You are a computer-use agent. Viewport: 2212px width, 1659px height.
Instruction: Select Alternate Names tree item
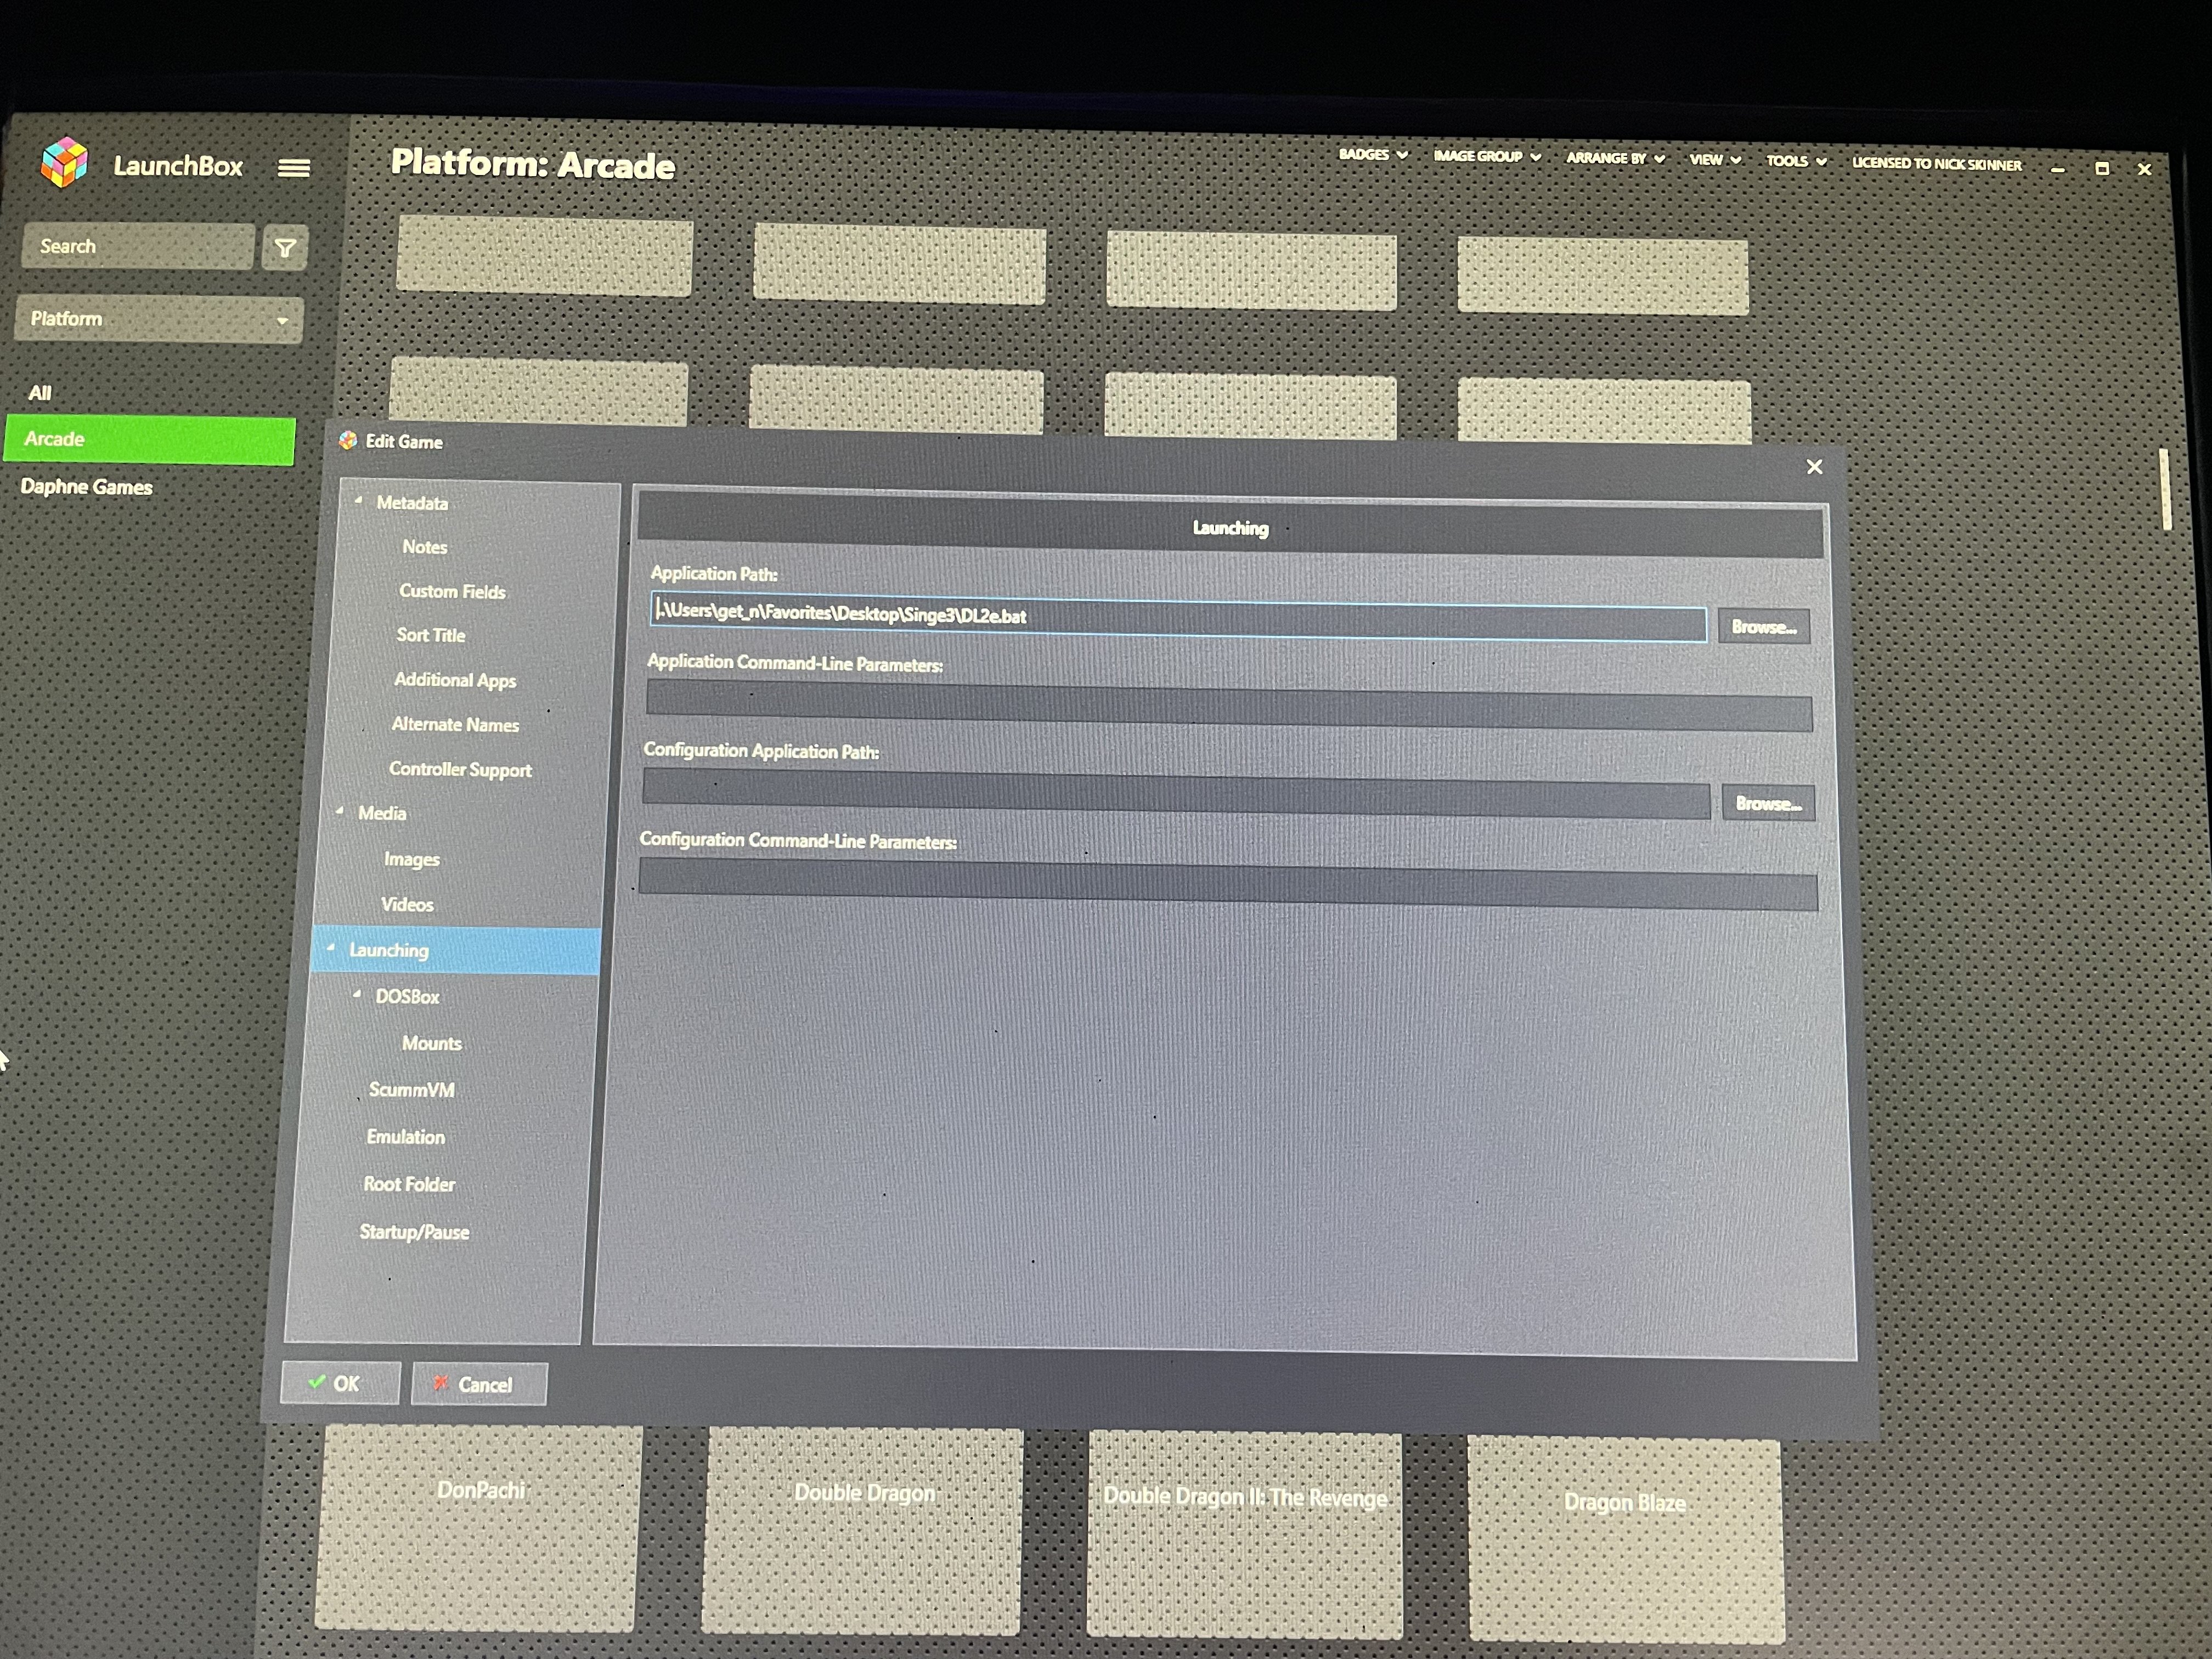coord(455,724)
